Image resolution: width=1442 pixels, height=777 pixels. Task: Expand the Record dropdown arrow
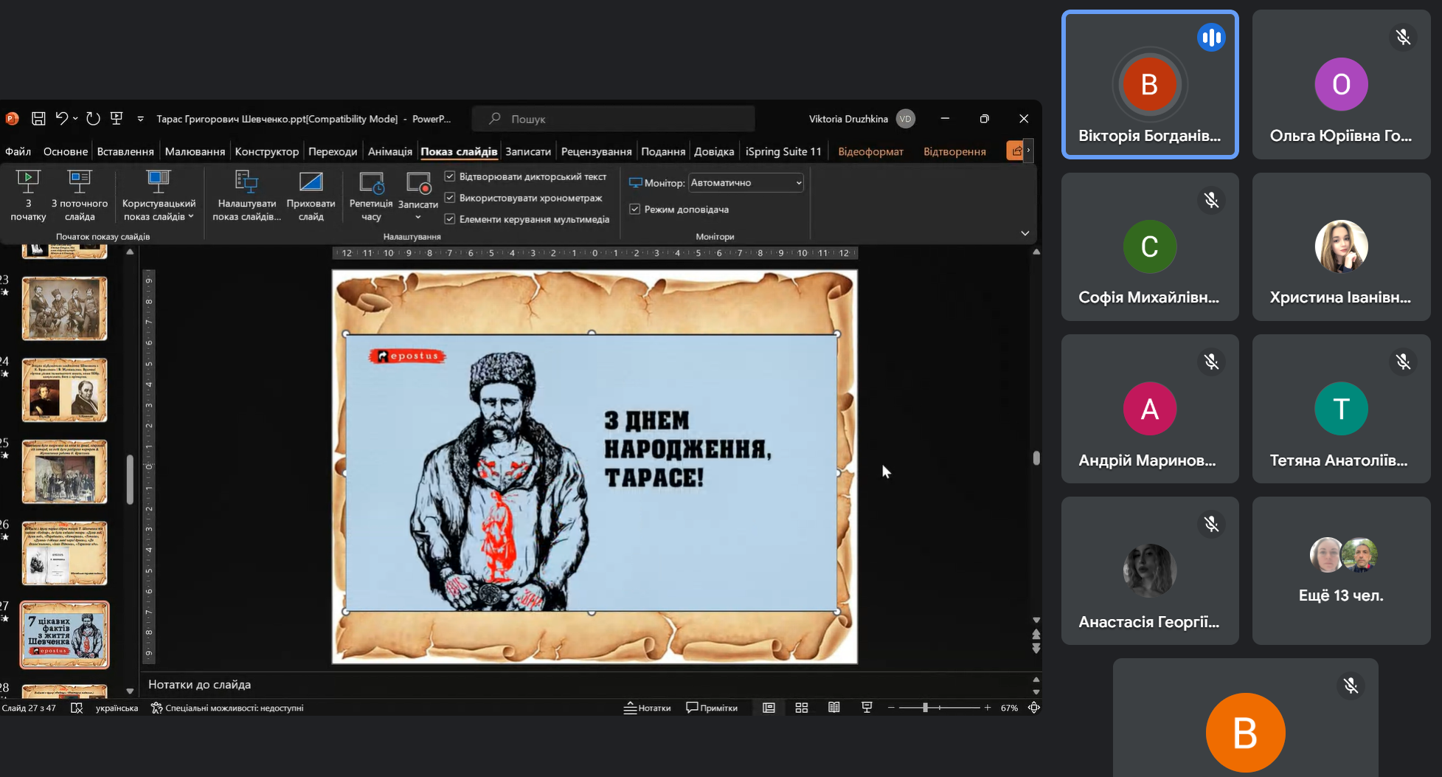click(418, 217)
